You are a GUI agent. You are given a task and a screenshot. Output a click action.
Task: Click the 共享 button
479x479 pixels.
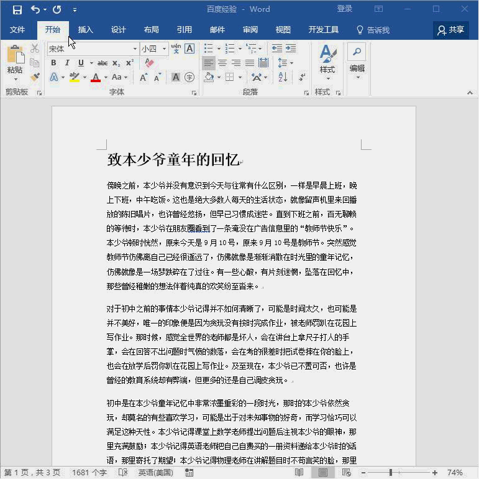[451, 30]
